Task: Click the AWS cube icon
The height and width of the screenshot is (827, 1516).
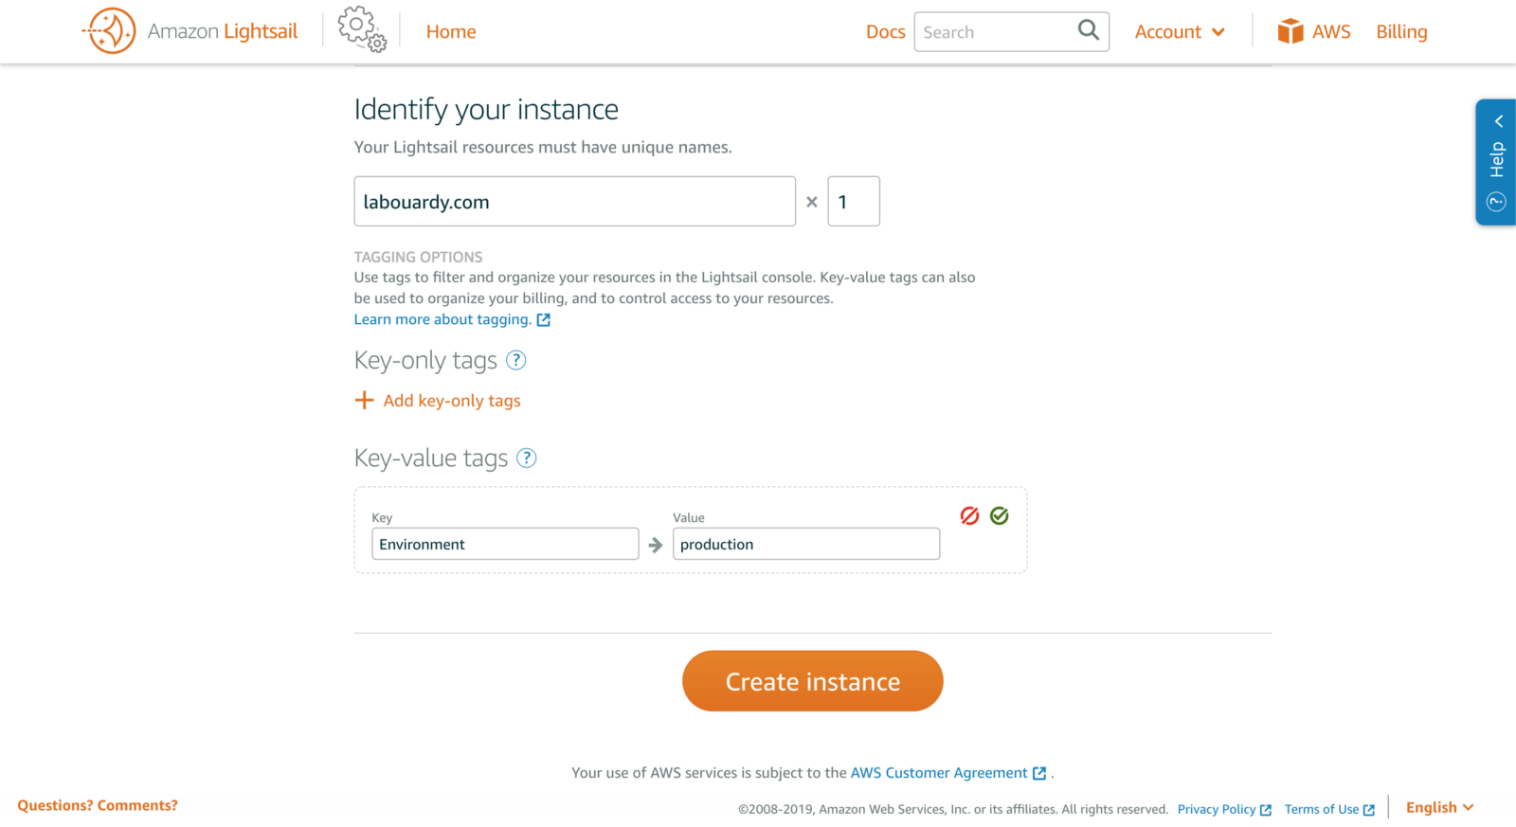Action: point(1290,31)
